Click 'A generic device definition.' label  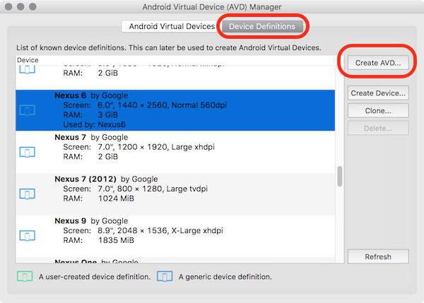tap(225, 277)
